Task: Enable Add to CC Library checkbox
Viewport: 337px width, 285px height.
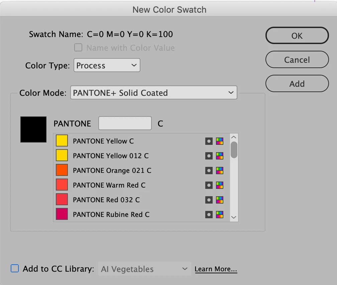Action: pos(15,269)
